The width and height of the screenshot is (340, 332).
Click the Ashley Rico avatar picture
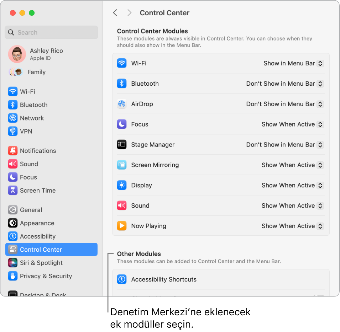[17, 54]
